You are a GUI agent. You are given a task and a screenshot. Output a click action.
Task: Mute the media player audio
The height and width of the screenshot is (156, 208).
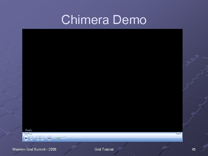click(x=49, y=138)
